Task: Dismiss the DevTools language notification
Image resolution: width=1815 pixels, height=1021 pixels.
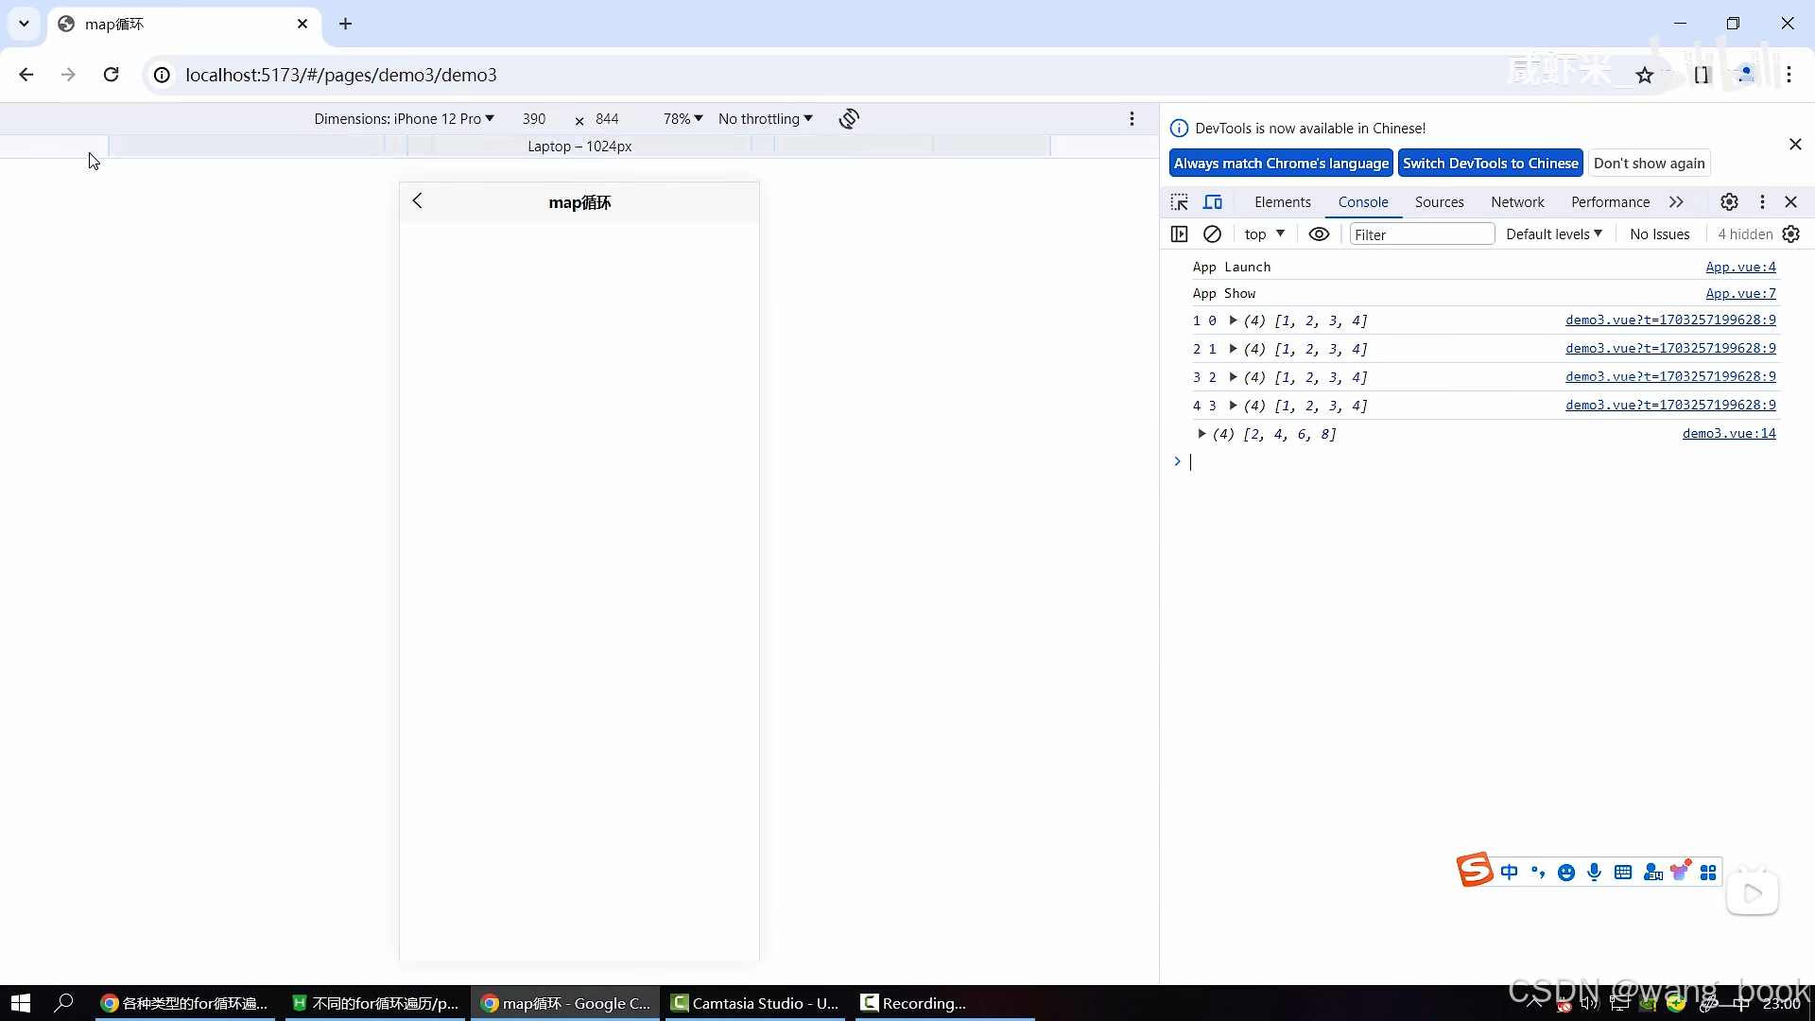Action: click(1795, 144)
